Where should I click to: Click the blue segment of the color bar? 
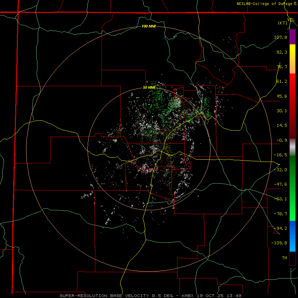pyautogui.click(x=292, y=236)
